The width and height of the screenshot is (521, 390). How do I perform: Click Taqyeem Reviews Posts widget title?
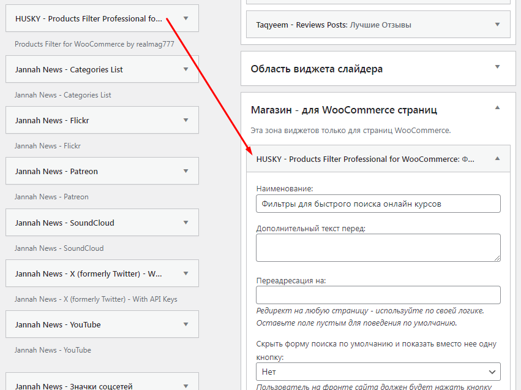334,25
